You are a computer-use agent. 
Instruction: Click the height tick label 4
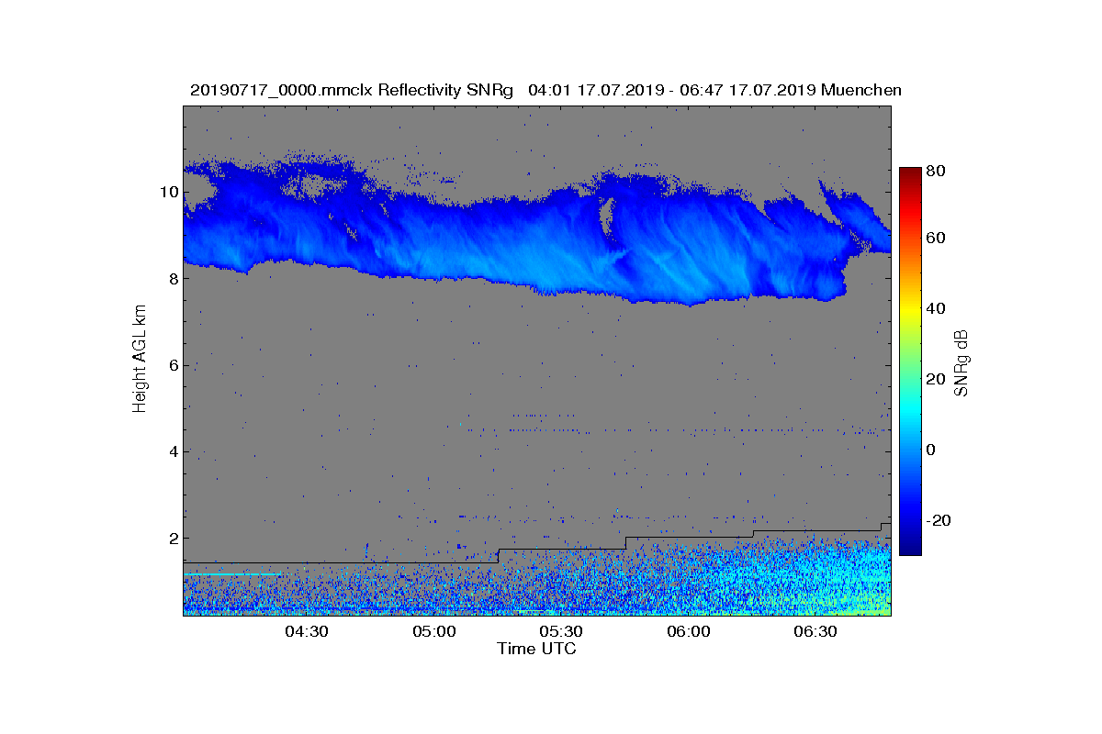click(174, 451)
